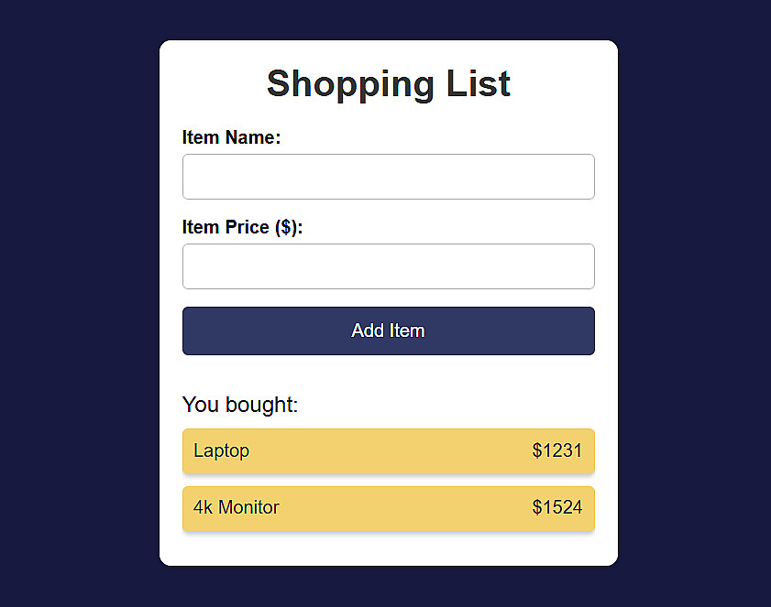The width and height of the screenshot is (771, 607).
Task: Click the "Item Name:" label
Action: pyautogui.click(x=231, y=137)
